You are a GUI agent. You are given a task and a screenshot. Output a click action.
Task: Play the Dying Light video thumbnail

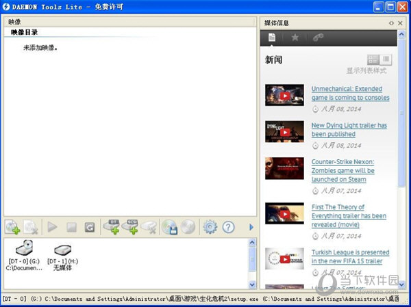(x=285, y=132)
